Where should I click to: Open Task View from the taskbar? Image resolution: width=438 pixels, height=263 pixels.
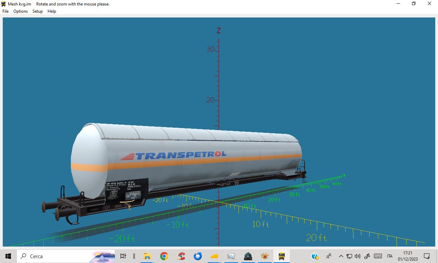(x=123, y=256)
